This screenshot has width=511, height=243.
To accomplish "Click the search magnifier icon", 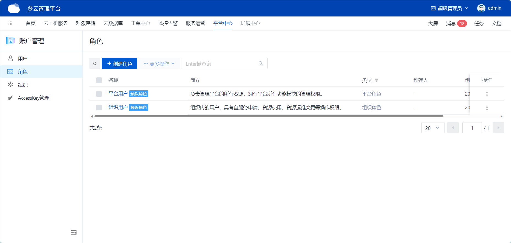I will pos(261,63).
